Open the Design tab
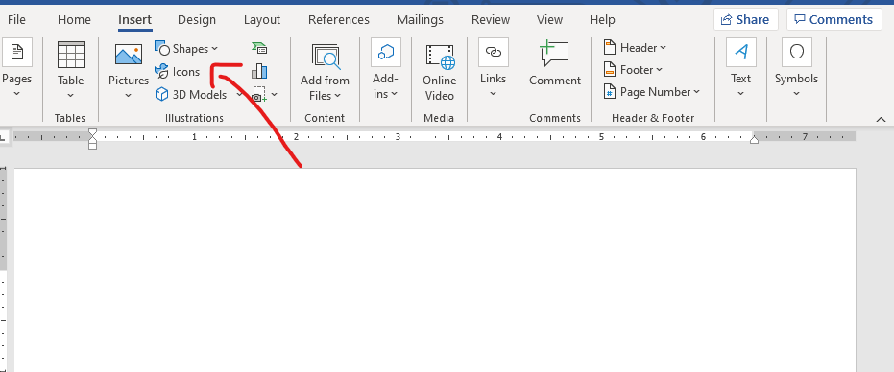 (x=197, y=20)
